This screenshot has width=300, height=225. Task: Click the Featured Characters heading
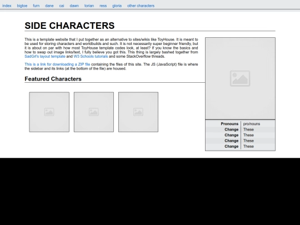(53, 79)
